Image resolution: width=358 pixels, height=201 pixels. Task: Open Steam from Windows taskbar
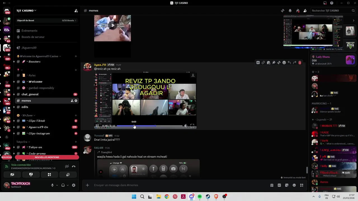(208, 197)
